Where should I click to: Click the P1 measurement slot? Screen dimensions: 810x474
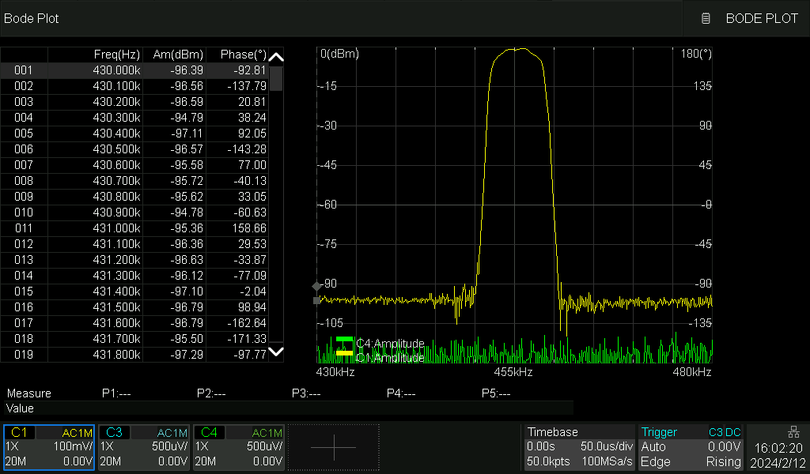click(116, 393)
